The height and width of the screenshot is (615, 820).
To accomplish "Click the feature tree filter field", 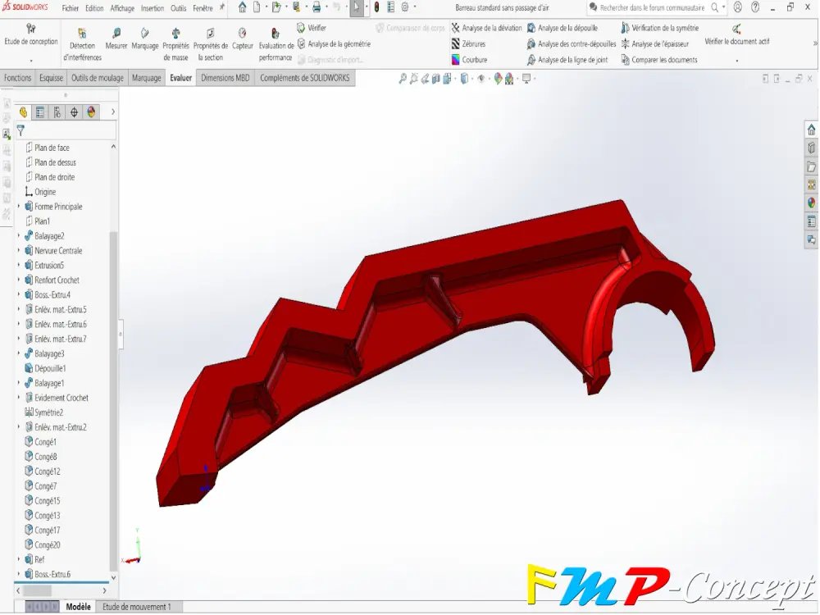I will pos(66,130).
